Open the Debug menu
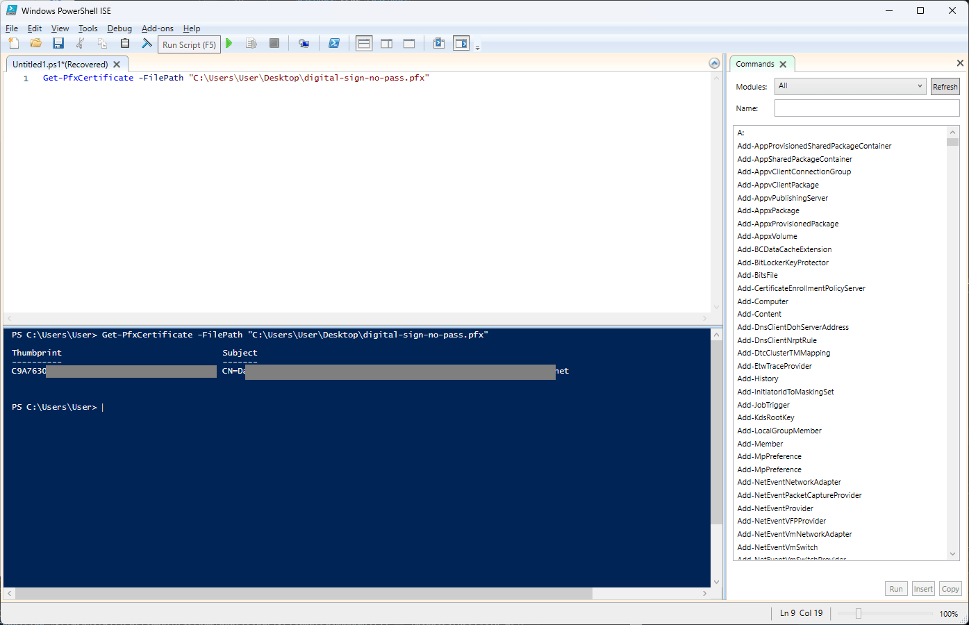The image size is (969, 625). [119, 28]
